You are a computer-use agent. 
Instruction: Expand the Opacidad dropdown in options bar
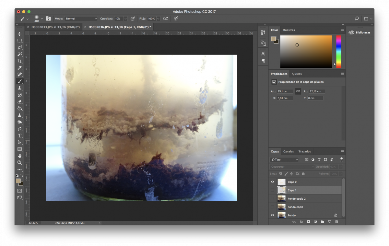coord(125,19)
